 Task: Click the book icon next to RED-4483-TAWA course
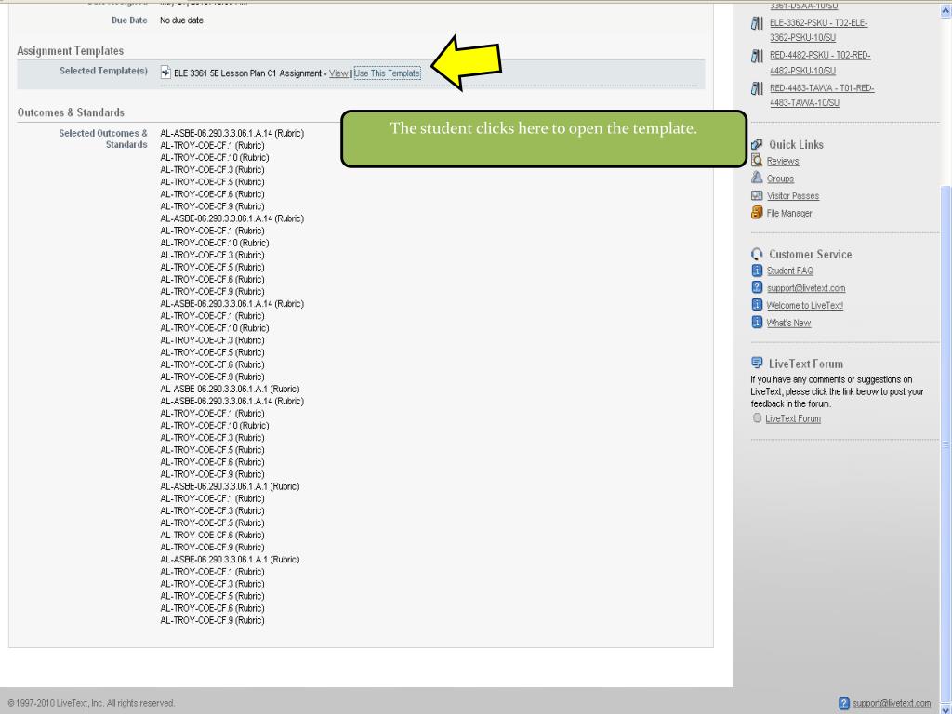click(757, 89)
